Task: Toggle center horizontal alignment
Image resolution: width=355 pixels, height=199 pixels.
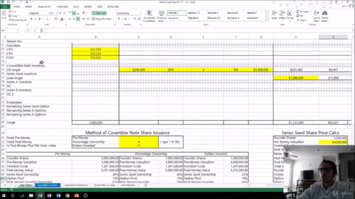Action: [74, 19]
